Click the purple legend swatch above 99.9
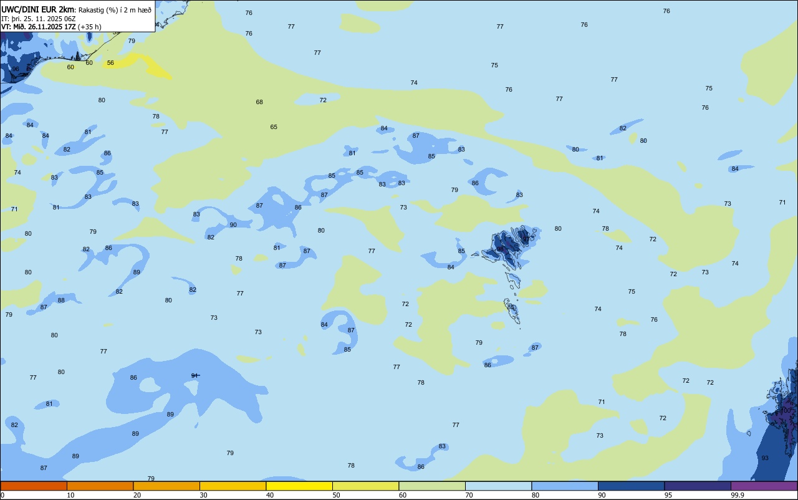 (x=764, y=486)
